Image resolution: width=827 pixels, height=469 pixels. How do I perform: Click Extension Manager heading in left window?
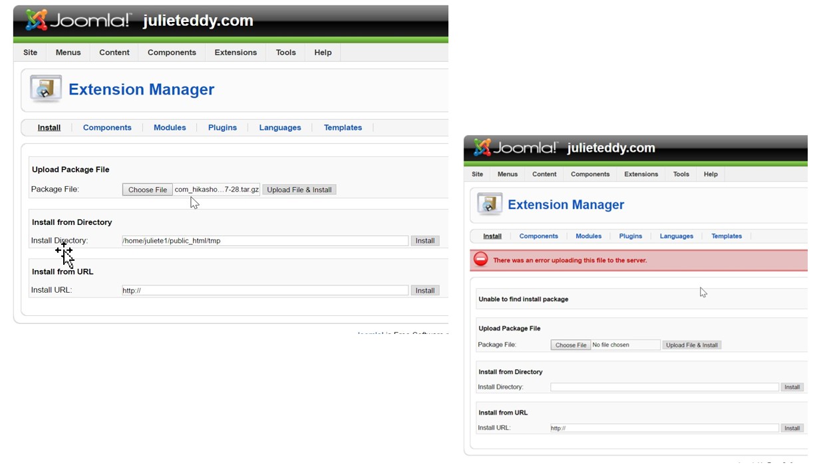pyautogui.click(x=141, y=90)
